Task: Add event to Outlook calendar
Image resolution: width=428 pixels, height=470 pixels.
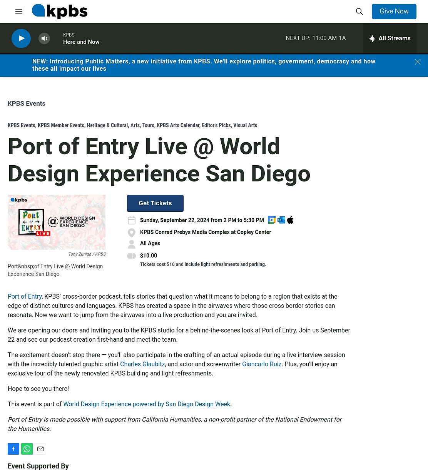Action: point(281,220)
